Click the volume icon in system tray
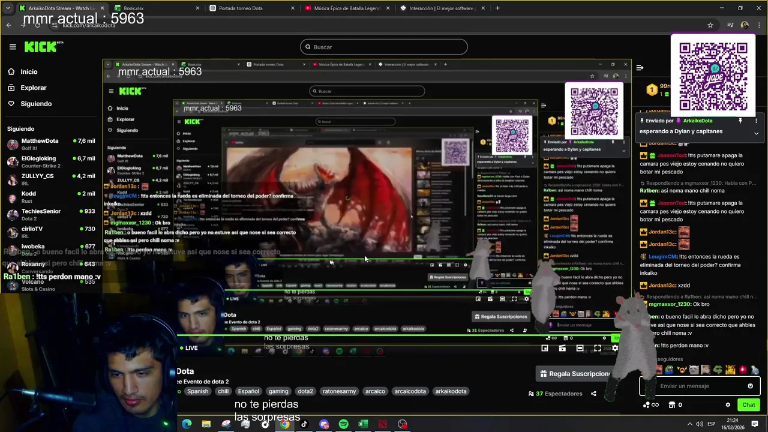 pos(700,424)
